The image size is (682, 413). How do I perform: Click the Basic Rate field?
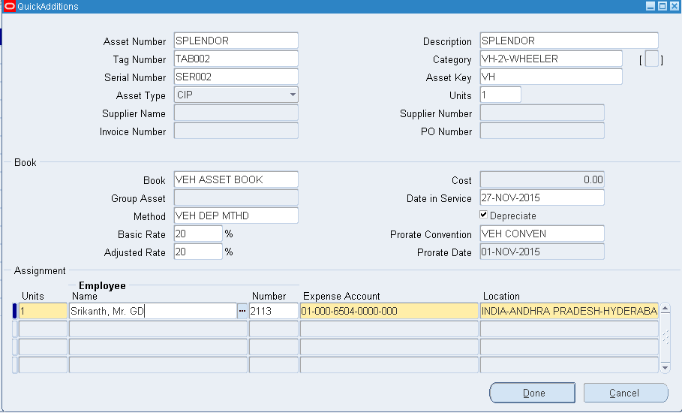click(x=197, y=234)
